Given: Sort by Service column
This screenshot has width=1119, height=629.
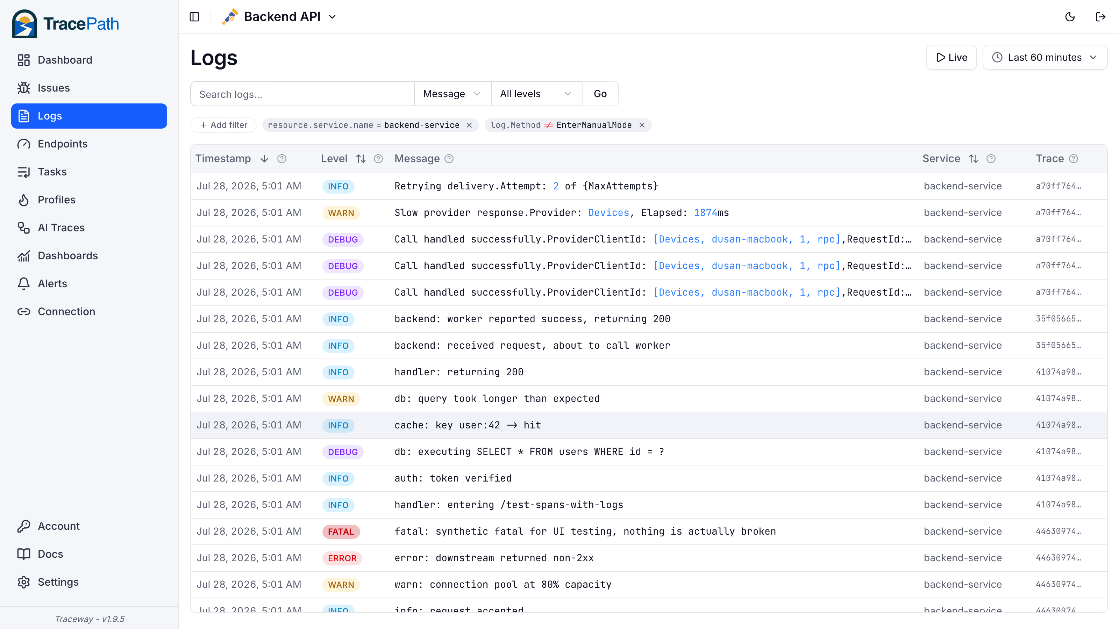Looking at the screenshot, I should (x=974, y=159).
